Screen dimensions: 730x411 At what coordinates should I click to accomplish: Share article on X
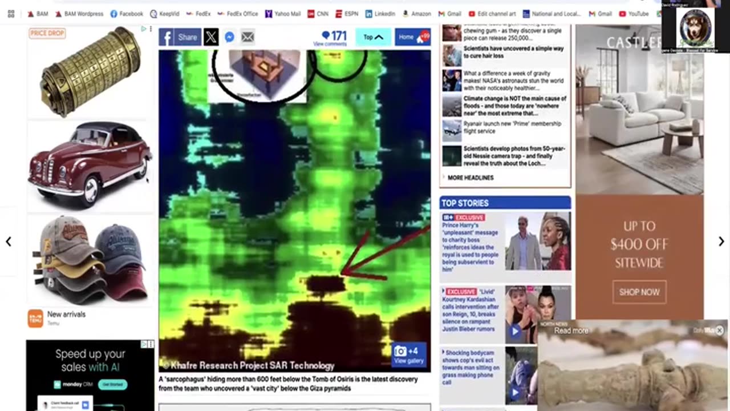tap(210, 37)
